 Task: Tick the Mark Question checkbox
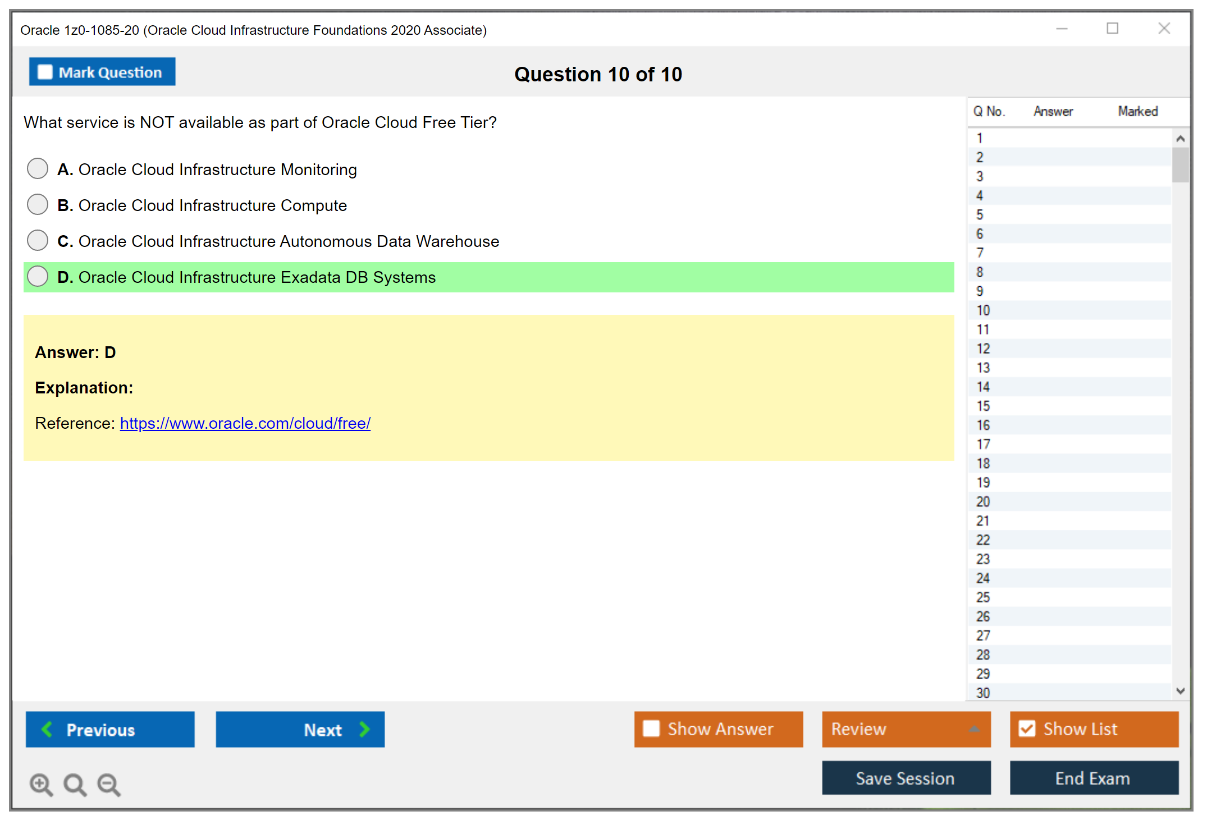pos(45,72)
